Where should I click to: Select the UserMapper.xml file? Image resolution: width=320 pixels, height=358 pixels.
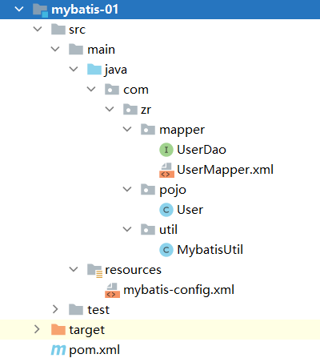225,170
